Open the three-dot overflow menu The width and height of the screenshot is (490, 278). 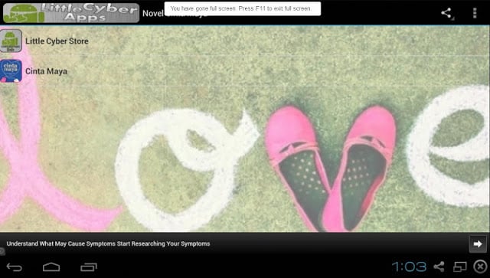point(475,13)
